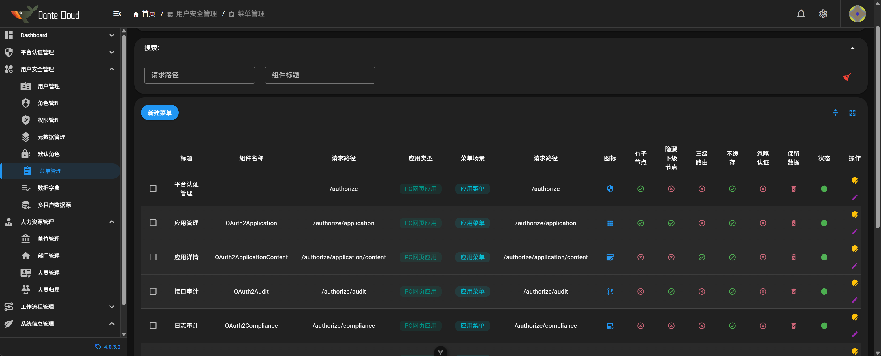Open 角色管理 in the sidebar
The height and width of the screenshot is (356, 881).
[x=48, y=103]
